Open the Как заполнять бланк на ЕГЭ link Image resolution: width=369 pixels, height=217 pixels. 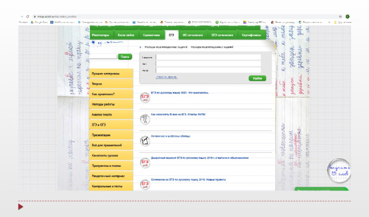coord(178,114)
